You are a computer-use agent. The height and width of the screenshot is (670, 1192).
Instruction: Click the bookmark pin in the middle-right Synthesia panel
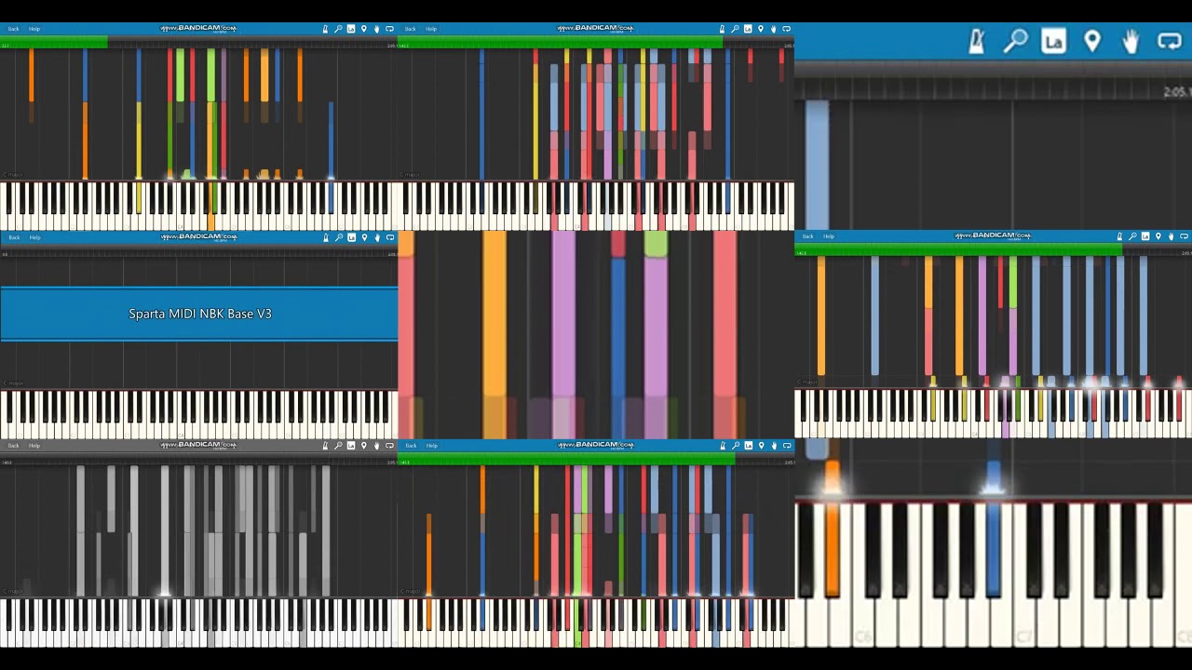coord(1158,236)
